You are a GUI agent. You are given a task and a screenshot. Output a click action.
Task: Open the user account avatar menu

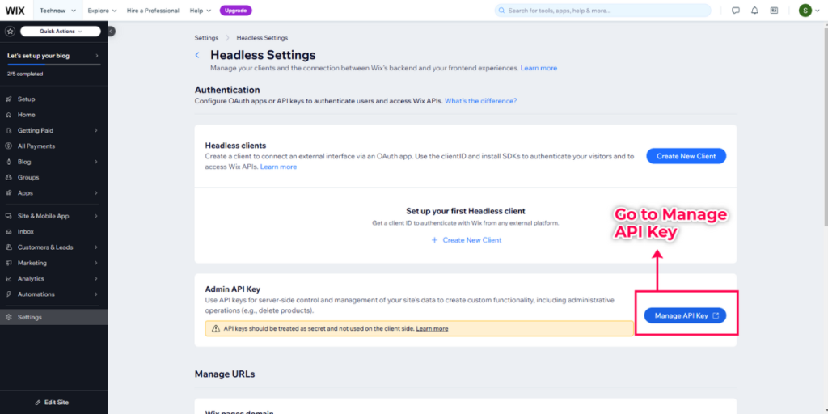click(x=805, y=11)
